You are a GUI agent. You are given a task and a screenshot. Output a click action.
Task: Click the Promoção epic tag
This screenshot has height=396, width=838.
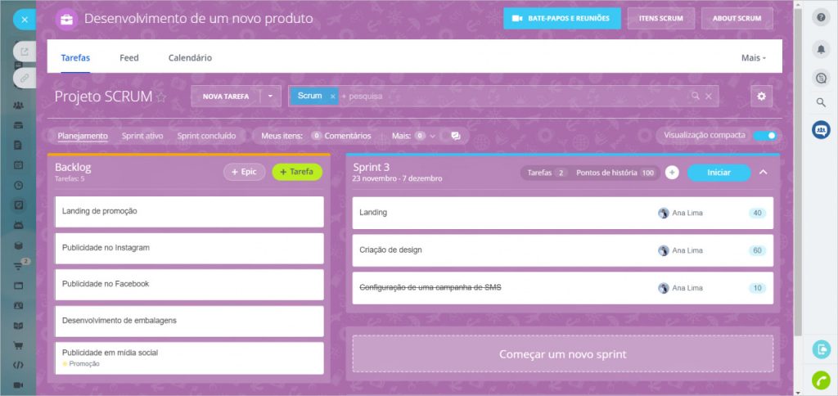(81, 364)
